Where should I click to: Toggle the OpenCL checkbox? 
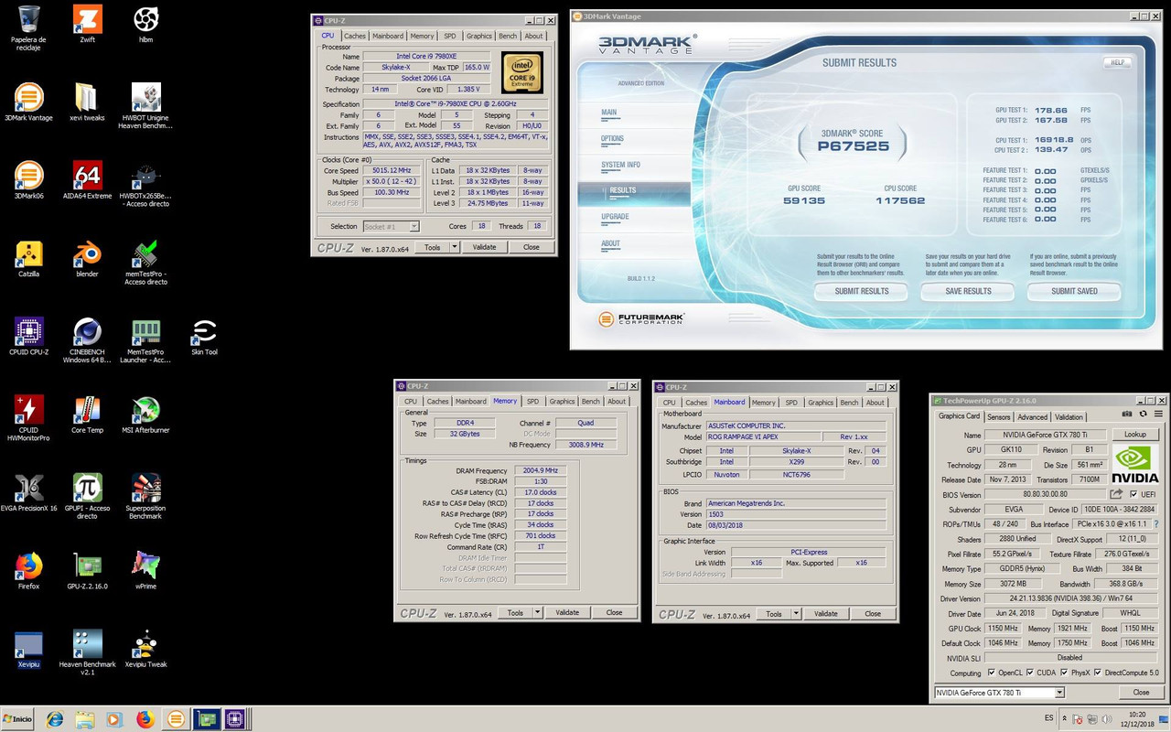(x=991, y=673)
